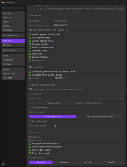
Task: Disable Average session option
Action: (30, 44)
